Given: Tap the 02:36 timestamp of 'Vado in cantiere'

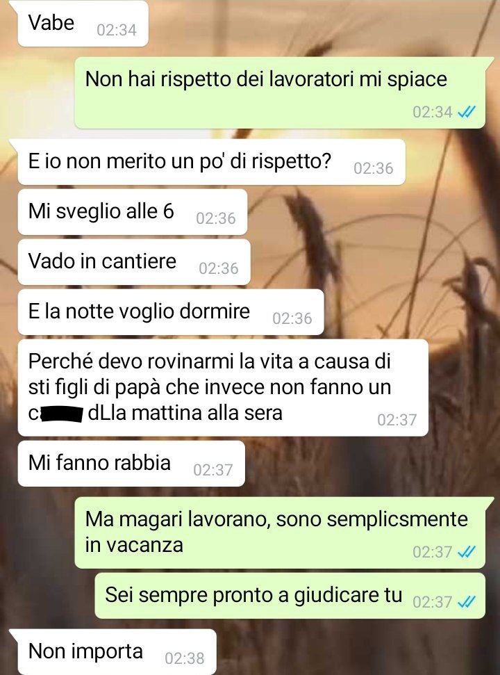Looking at the screenshot, I should 218,268.
